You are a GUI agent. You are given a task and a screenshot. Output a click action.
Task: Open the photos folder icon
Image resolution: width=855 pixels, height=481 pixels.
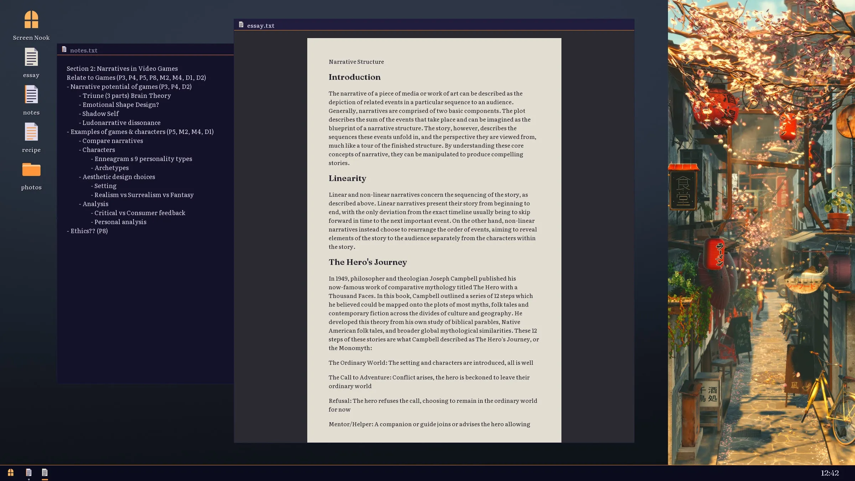pyautogui.click(x=31, y=170)
